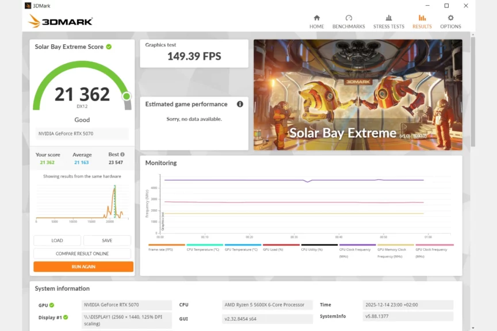Screen dimensions: 497x331
Task: Click the info icon beside Best score
Action: click(x=122, y=155)
